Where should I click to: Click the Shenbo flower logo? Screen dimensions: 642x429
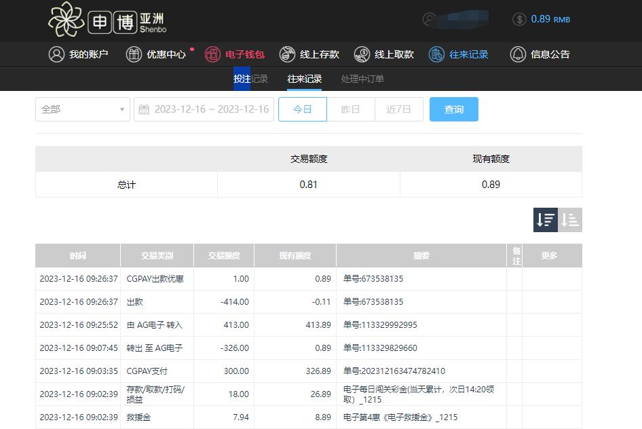tap(66, 19)
